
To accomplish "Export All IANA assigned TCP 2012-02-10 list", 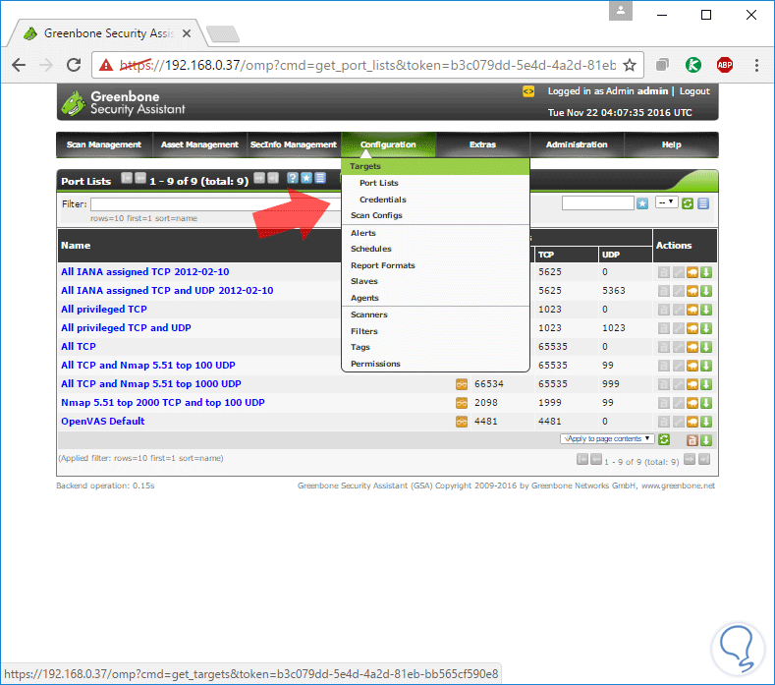I will coord(706,272).
